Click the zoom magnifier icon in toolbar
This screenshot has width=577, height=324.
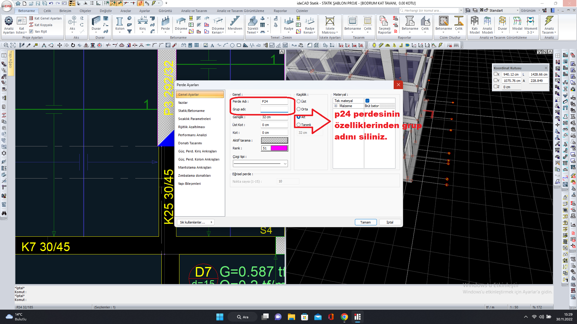(6, 45)
